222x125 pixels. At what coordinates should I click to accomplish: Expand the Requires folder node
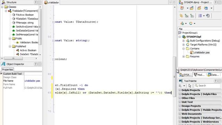tap(183, 56)
